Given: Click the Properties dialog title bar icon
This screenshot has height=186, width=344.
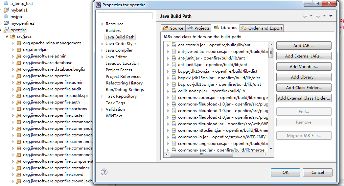Looking at the screenshot, I should click(98, 5).
